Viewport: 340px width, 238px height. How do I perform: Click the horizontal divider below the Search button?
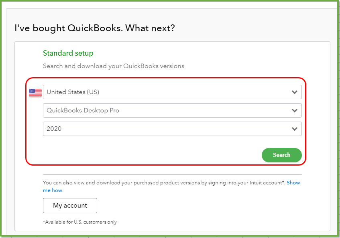(172, 174)
